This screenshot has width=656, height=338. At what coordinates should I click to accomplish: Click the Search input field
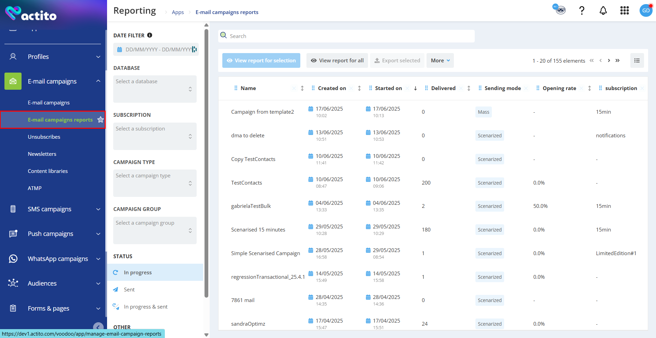tap(346, 36)
